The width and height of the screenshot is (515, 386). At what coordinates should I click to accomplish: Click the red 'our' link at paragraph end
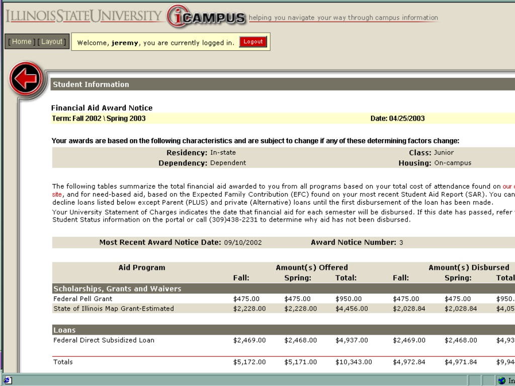point(508,186)
